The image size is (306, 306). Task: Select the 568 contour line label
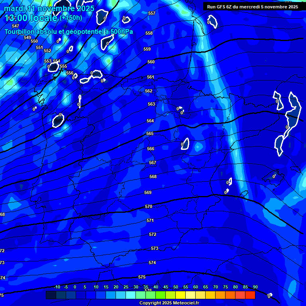pos(153,177)
